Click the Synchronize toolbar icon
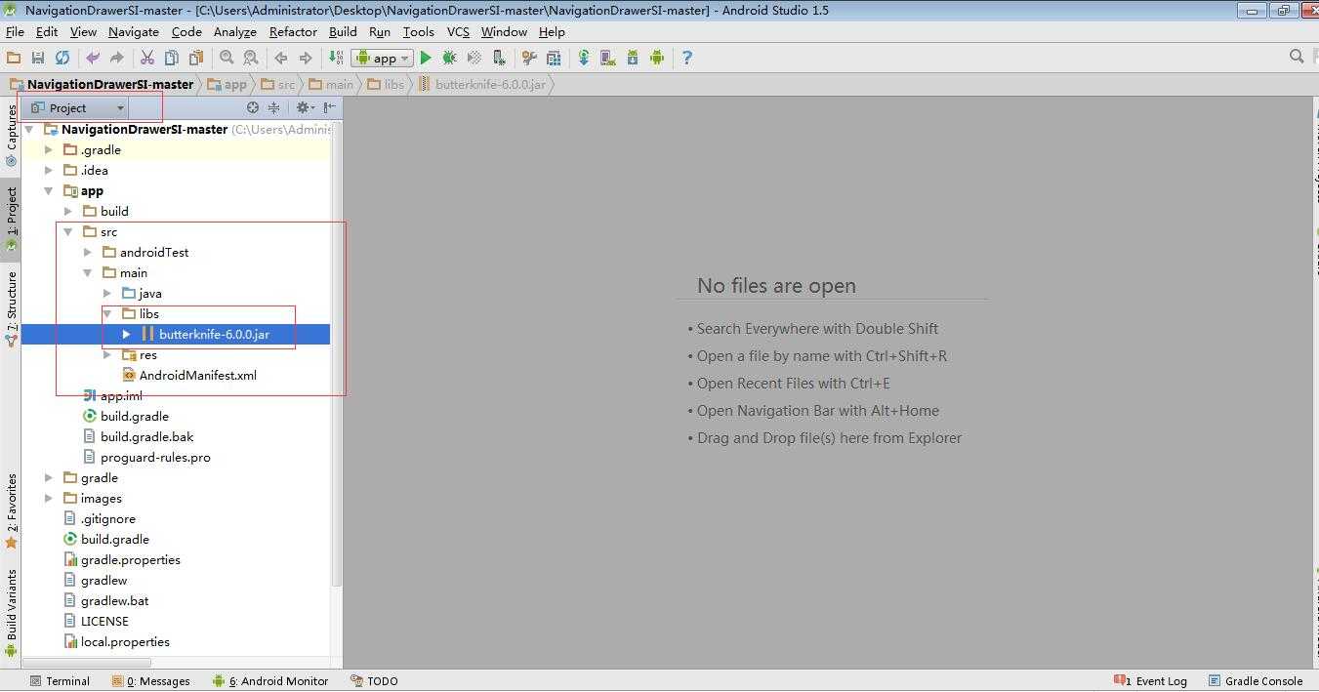Image resolution: width=1319 pixels, height=692 pixels. pos(62,58)
